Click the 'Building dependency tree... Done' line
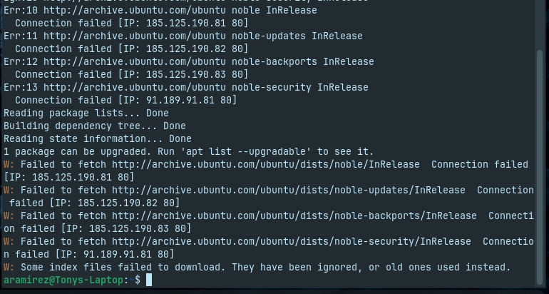This screenshot has width=549, height=294. click(x=95, y=126)
